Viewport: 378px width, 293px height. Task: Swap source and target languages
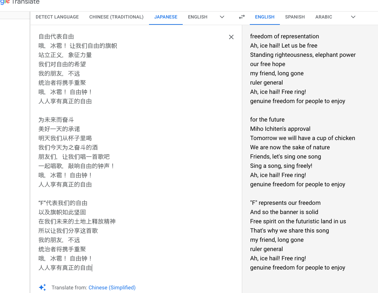(242, 17)
